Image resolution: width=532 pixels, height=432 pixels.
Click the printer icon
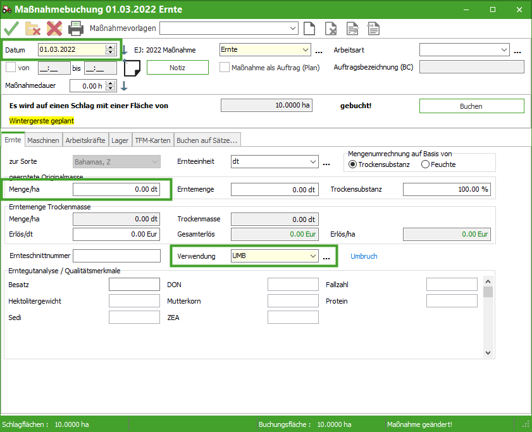pyautogui.click(x=76, y=28)
